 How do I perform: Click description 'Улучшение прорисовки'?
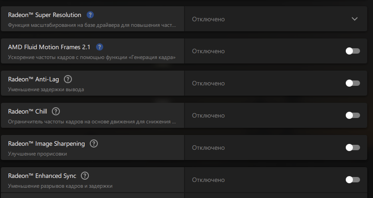pos(38,154)
